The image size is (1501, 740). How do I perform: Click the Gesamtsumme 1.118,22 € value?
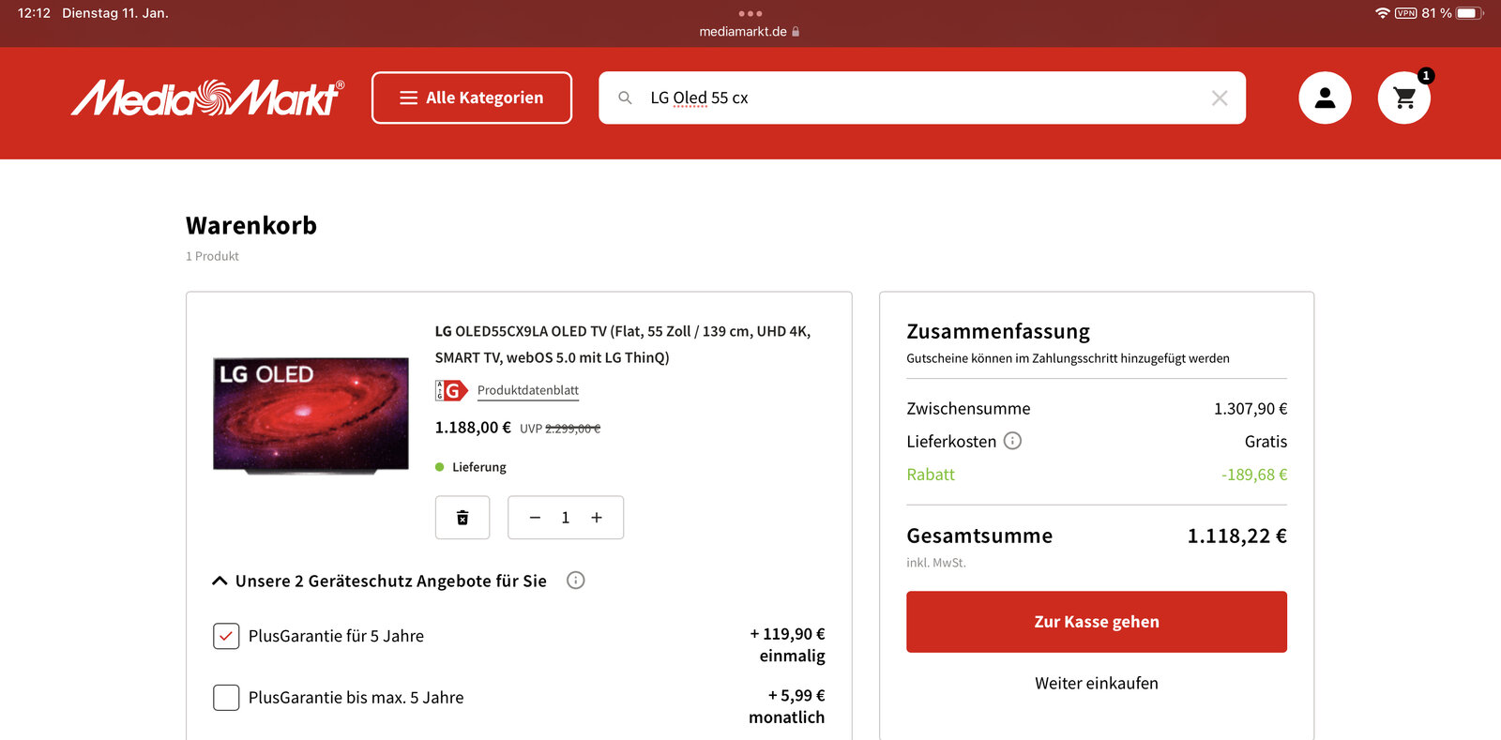pyautogui.click(x=1236, y=536)
